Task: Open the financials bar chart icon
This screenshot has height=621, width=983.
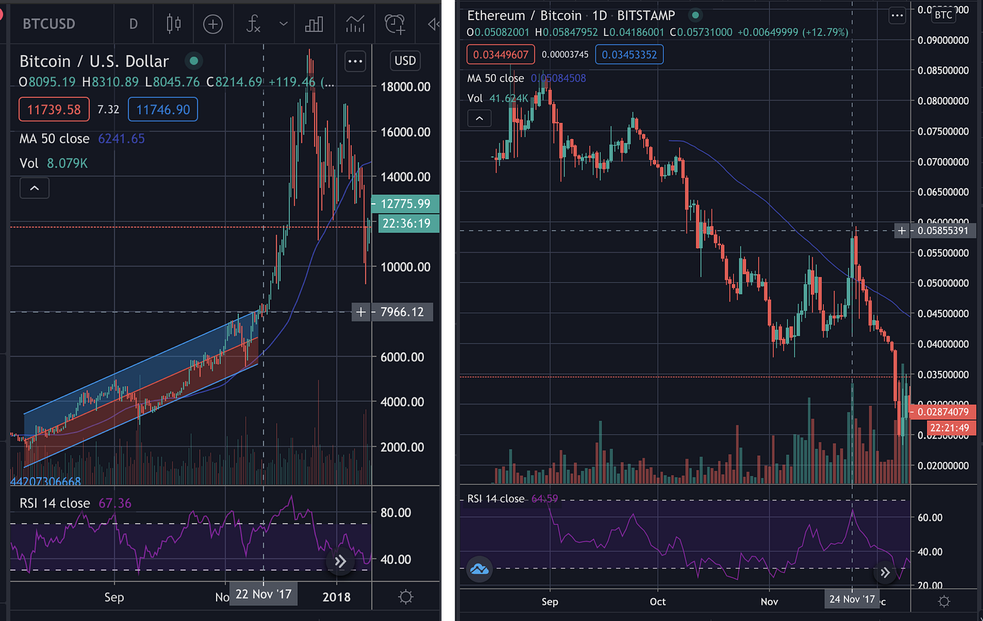Action: pos(314,24)
